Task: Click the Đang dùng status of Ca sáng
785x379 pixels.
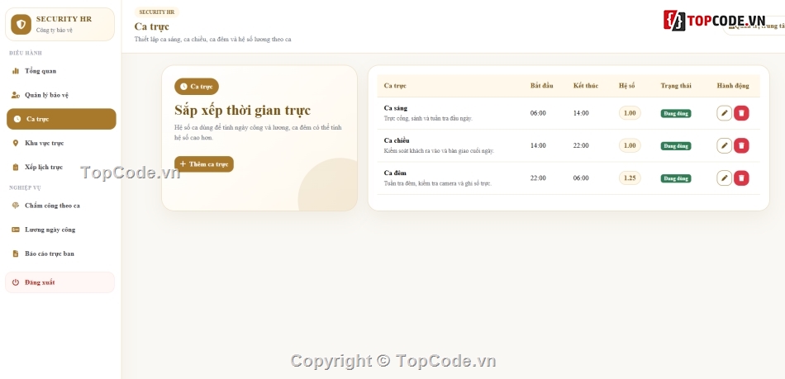Action: (x=676, y=113)
